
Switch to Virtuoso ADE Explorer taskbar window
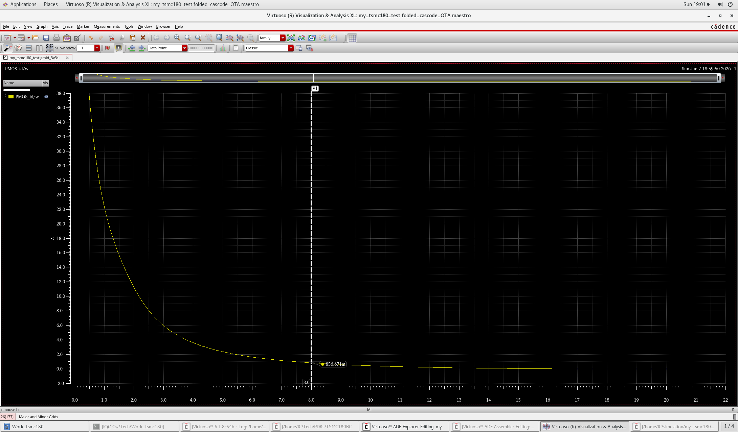click(404, 427)
